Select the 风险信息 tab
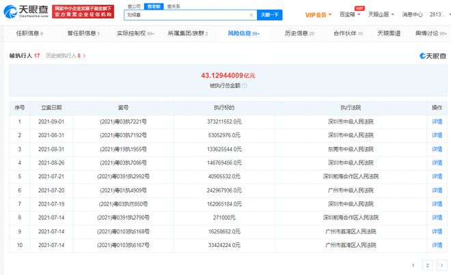 [244, 33]
